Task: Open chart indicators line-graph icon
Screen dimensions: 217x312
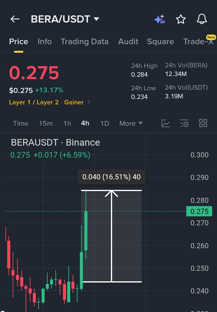Action: [x=165, y=123]
